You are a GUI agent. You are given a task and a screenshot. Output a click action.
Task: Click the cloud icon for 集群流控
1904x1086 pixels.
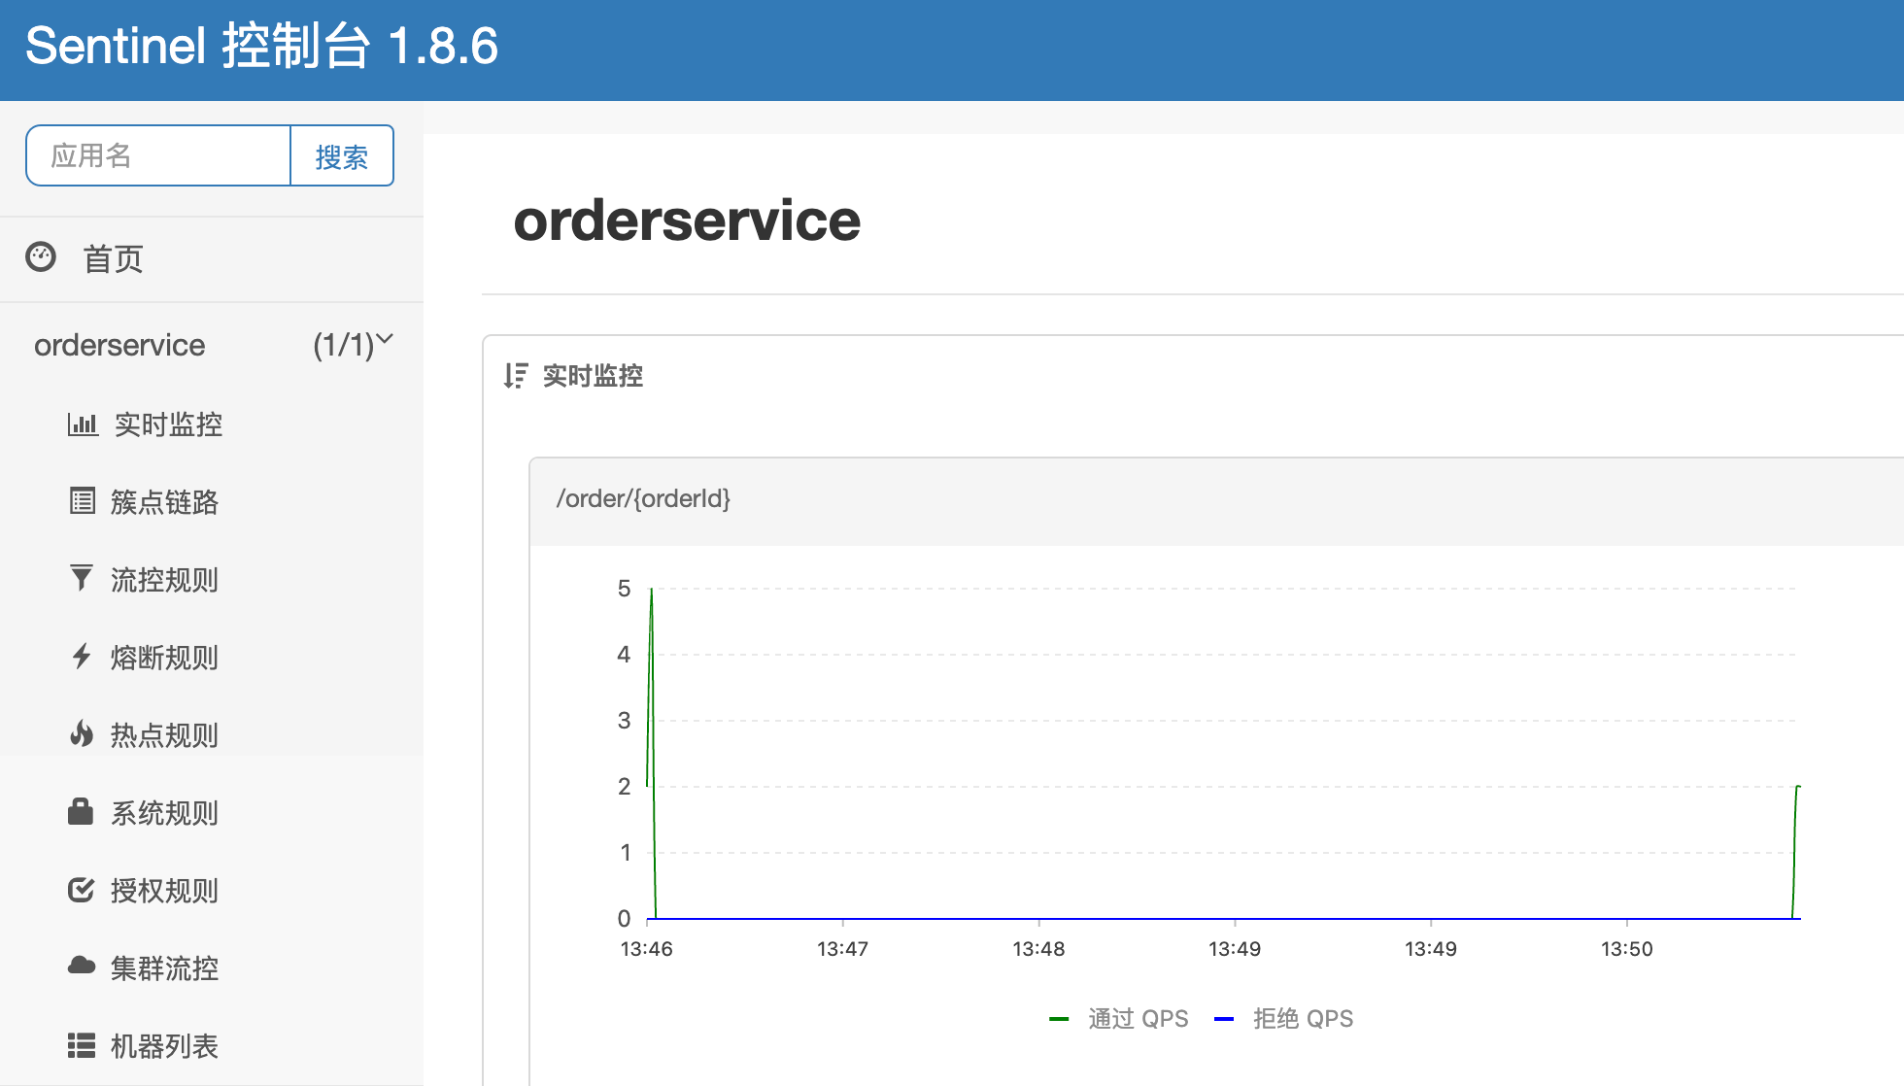(x=82, y=966)
